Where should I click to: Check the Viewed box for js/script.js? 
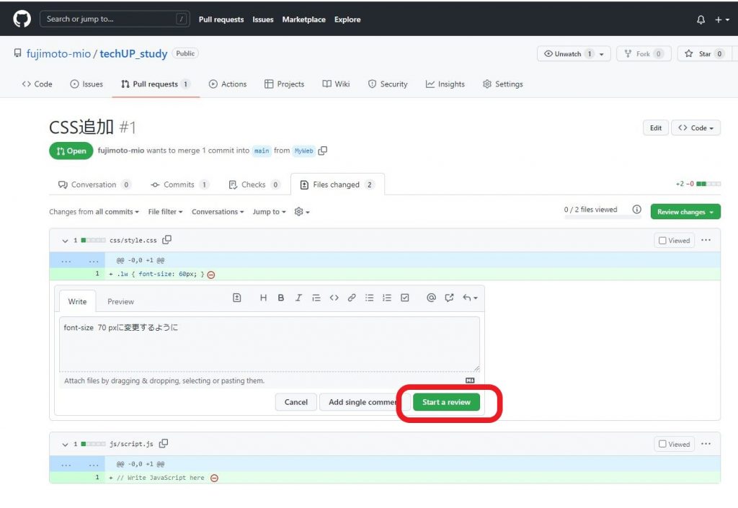662,444
